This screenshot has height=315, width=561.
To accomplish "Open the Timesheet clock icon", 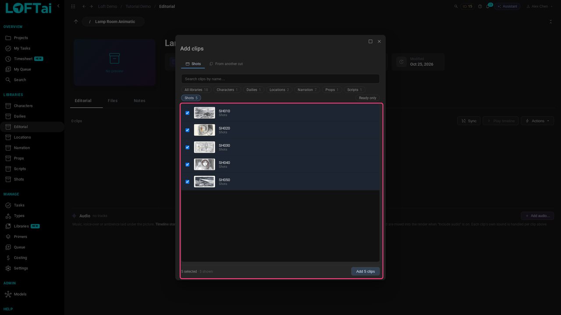I will click(x=8, y=59).
